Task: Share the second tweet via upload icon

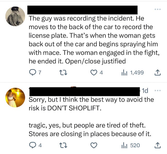Action: tap(157, 145)
